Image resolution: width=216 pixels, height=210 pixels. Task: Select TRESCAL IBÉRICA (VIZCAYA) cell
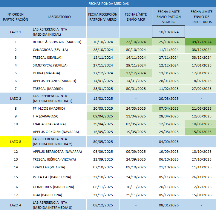click(x=59, y=159)
